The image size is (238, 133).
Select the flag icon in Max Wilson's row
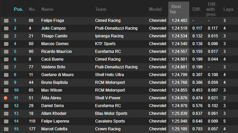coord(6,90)
